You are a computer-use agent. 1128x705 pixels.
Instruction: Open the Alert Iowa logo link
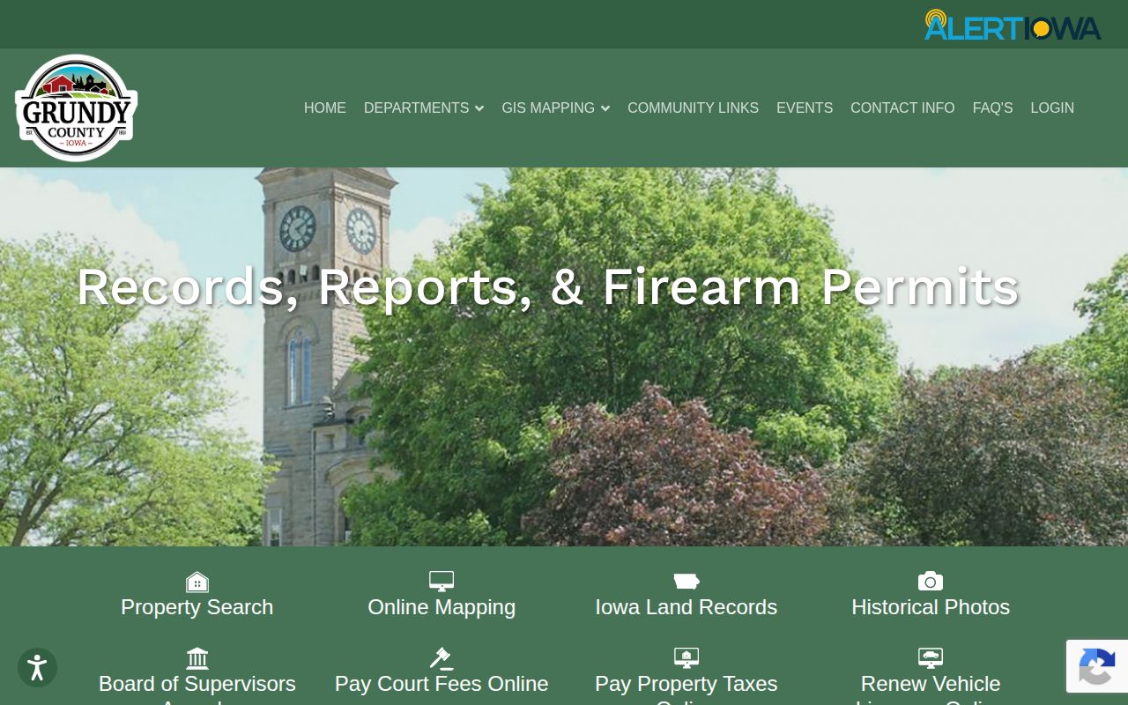click(1013, 25)
